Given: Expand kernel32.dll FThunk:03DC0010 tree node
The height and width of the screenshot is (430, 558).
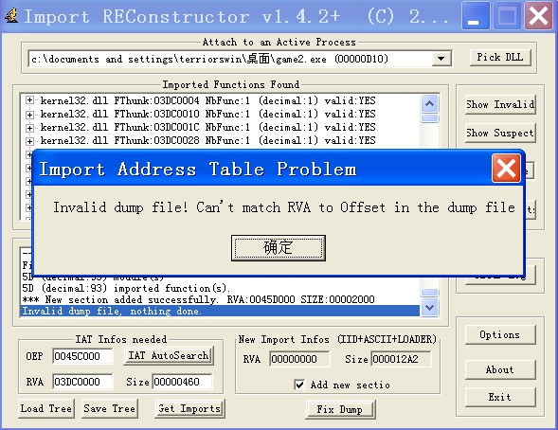Looking at the screenshot, I should [x=30, y=115].
